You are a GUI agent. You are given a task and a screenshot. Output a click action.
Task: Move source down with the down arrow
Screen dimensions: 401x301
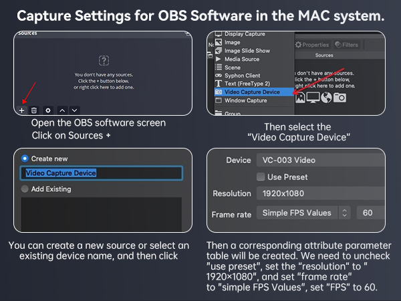pos(74,110)
